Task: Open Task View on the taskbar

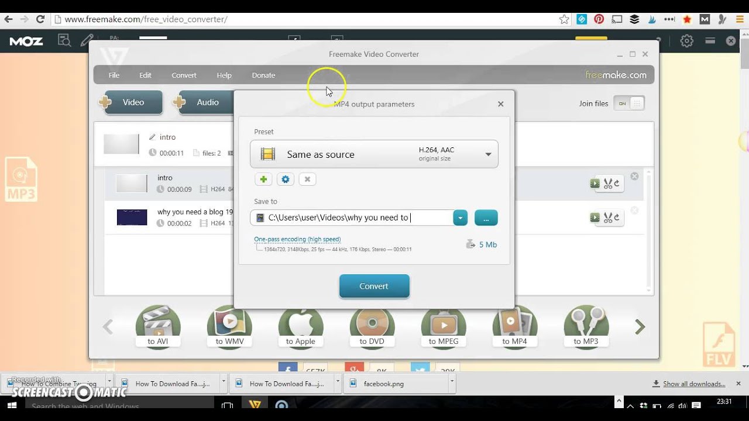Action: click(227, 405)
